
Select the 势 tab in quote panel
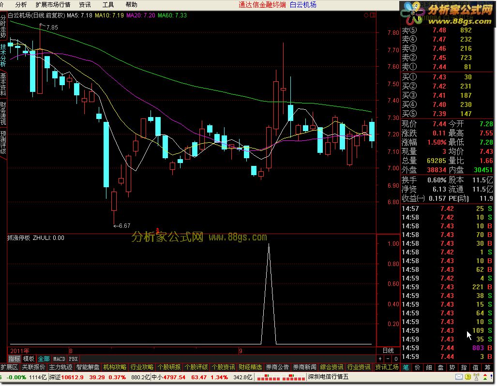click(x=452, y=367)
